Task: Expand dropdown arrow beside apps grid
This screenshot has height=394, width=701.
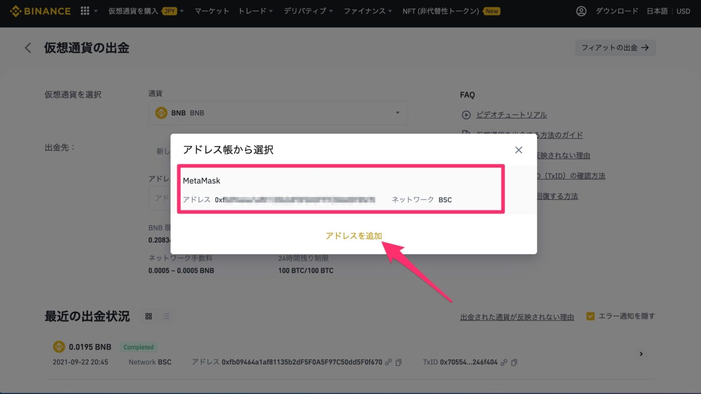Action: [x=96, y=11]
